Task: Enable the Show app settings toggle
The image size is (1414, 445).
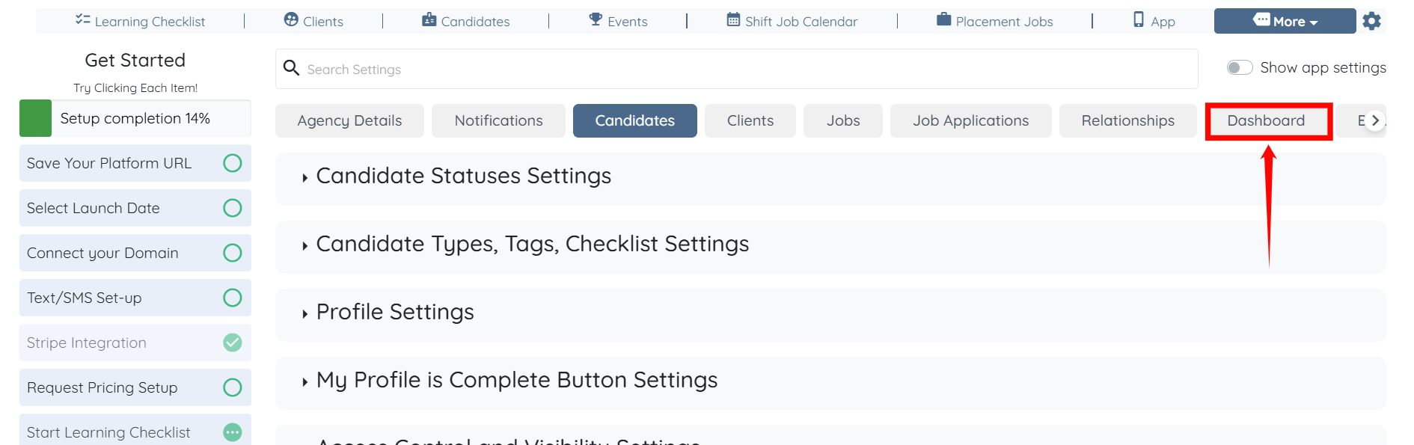Action: pos(1239,68)
